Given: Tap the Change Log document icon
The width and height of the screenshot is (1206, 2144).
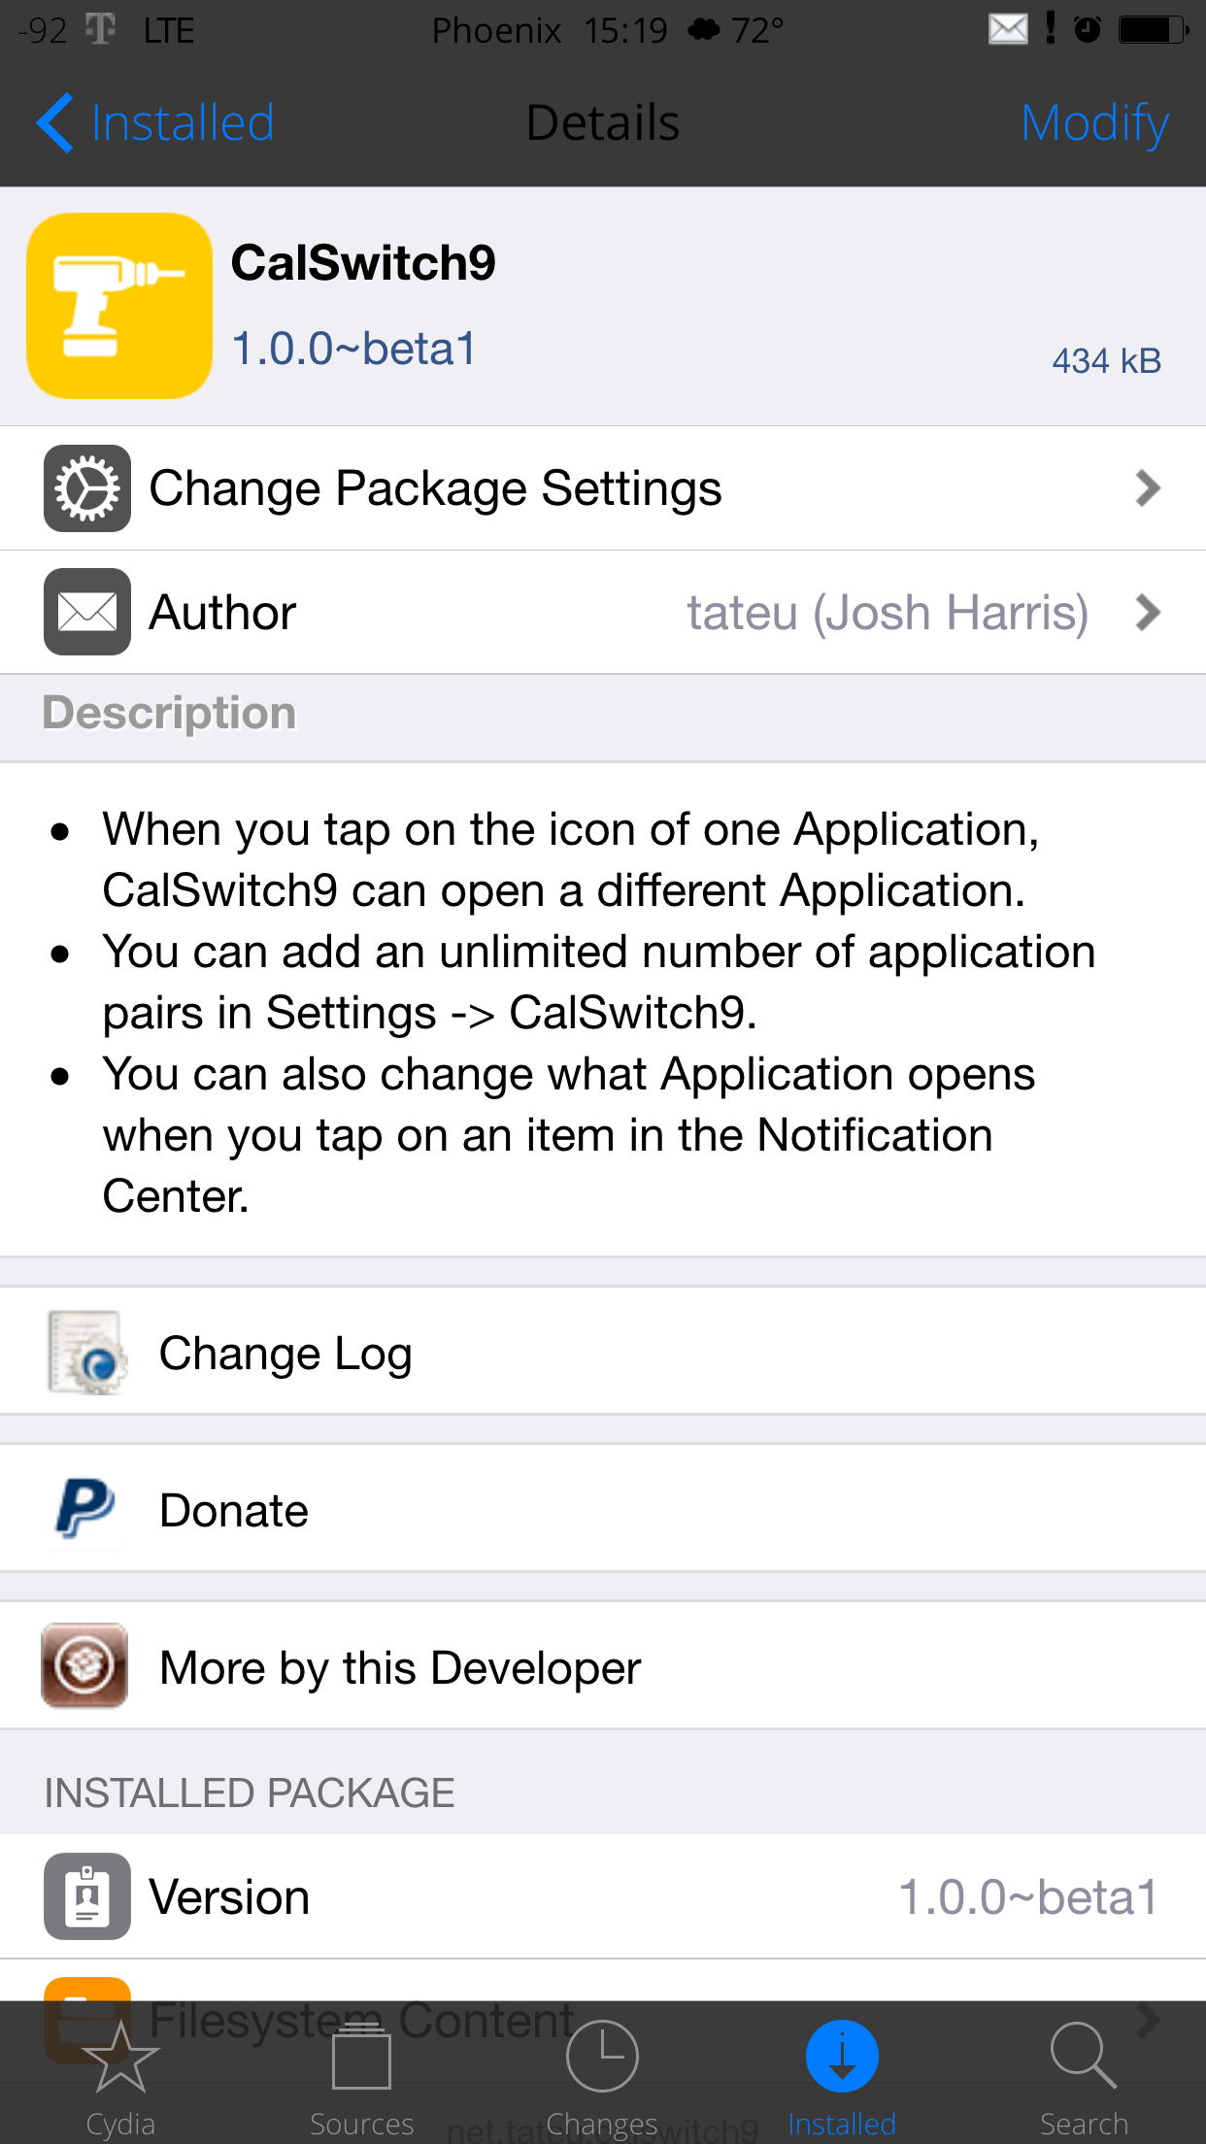Looking at the screenshot, I should [x=86, y=1353].
